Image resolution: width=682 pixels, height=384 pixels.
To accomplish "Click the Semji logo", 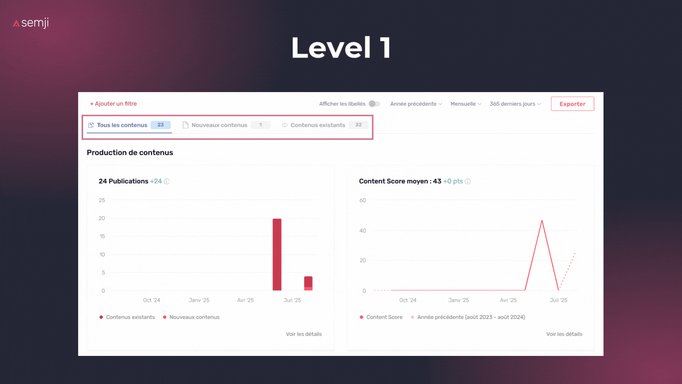I will tap(31, 23).
